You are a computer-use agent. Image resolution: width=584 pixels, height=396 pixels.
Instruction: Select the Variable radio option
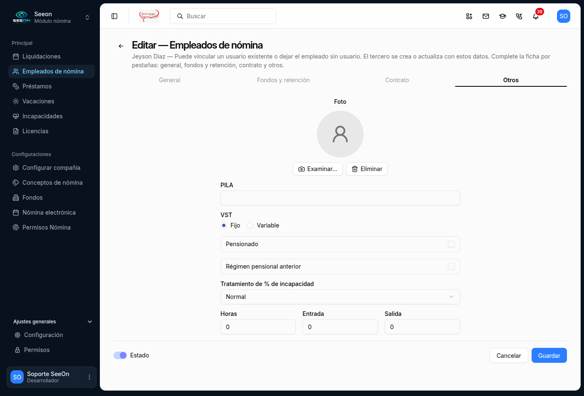click(250, 225)
